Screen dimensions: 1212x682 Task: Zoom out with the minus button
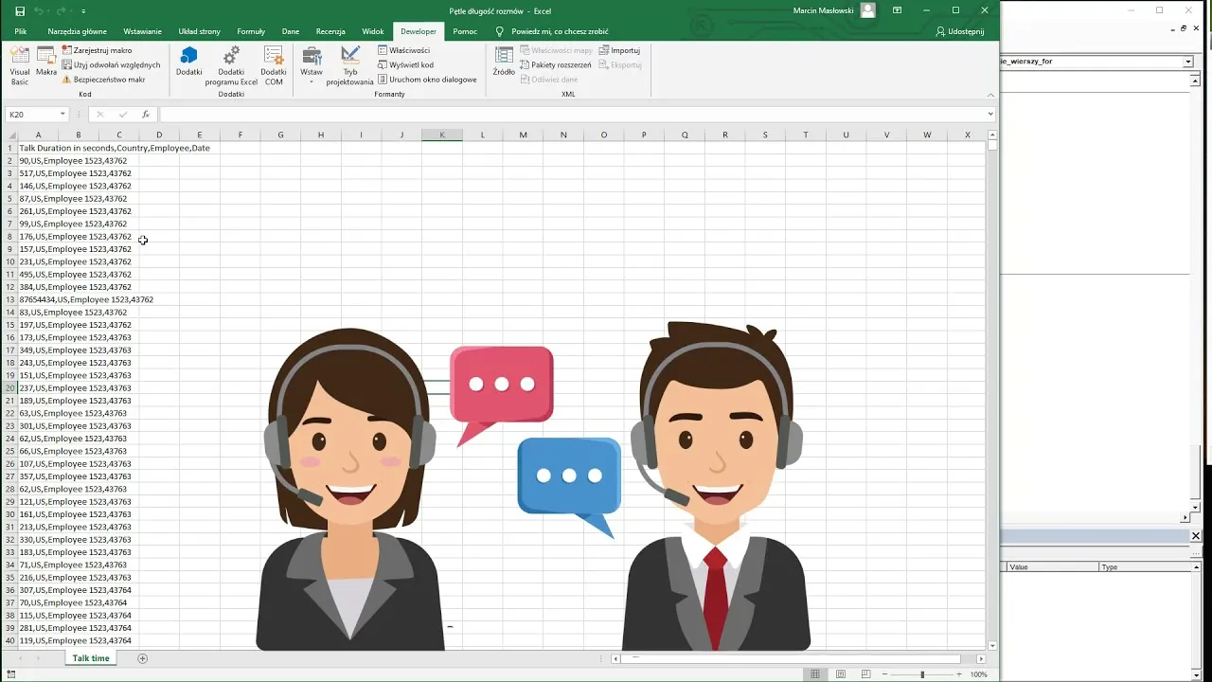click(x=882, y=674)
